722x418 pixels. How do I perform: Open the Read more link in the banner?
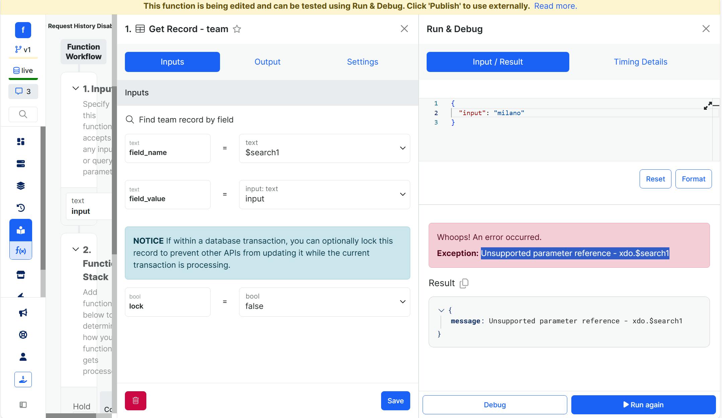[555, 6]
